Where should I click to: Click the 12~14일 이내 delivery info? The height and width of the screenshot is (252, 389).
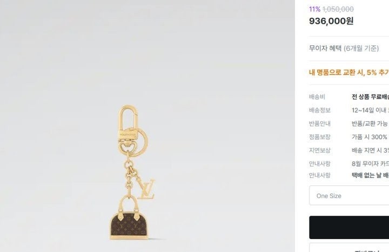(x=370, y=110)
